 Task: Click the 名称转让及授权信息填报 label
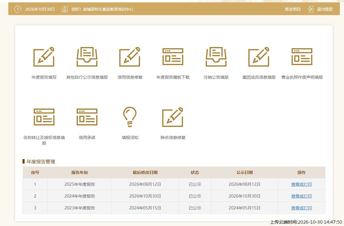pos(44,140)
